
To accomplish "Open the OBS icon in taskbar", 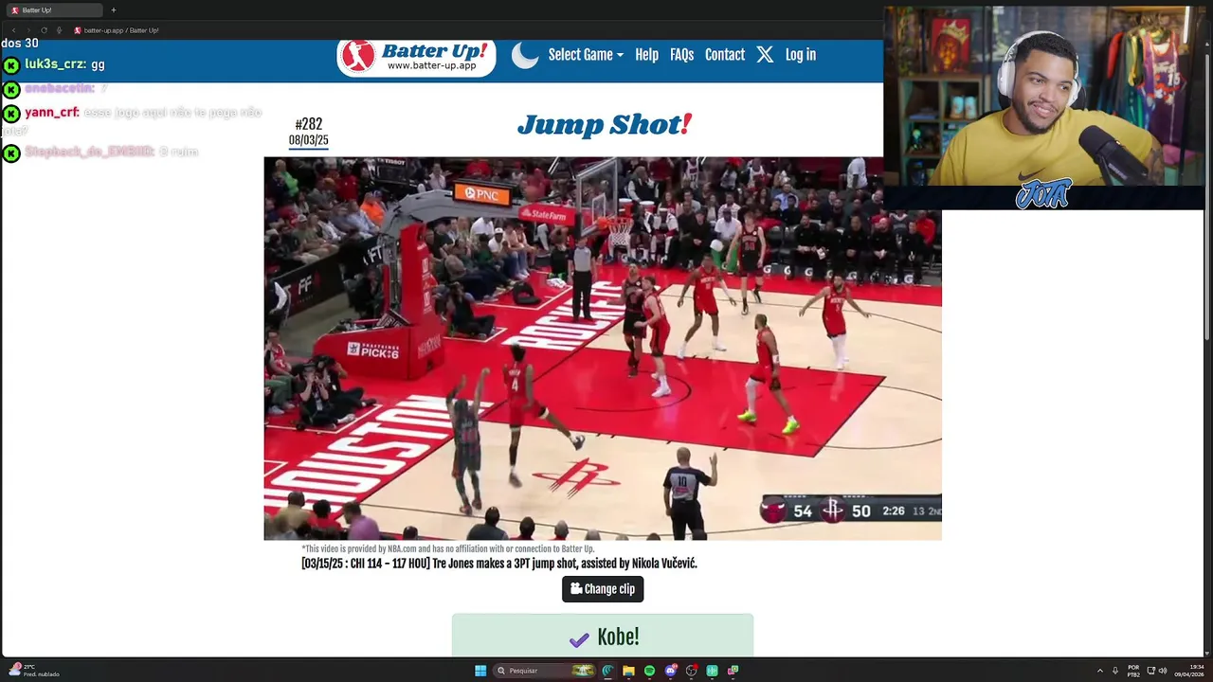I will (691, 671).
